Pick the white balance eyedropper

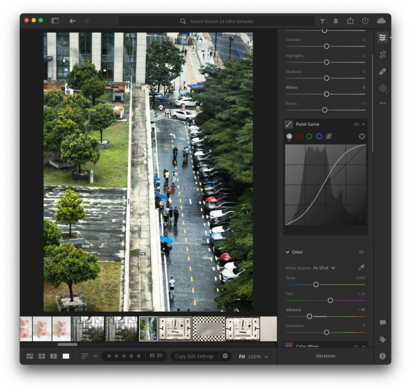pyautogui.click(x=362, y=267)
